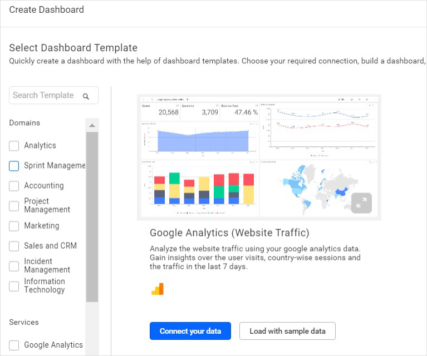Toggle the Marketing checkbox

(x=14, y=226)
